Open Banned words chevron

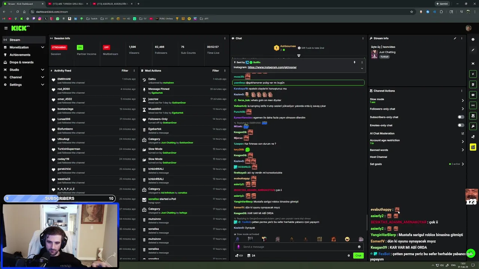(x=463, y=150)
